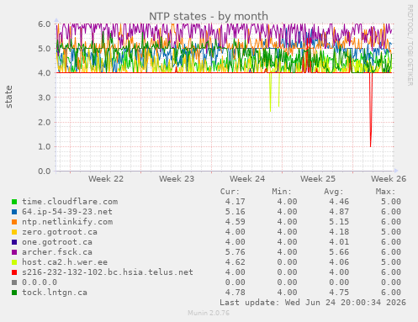The height and width of the screenshot is (322, 418).
Task: Click the 0.0.0.0 gray legend swatch
Action: pos(14,282)
